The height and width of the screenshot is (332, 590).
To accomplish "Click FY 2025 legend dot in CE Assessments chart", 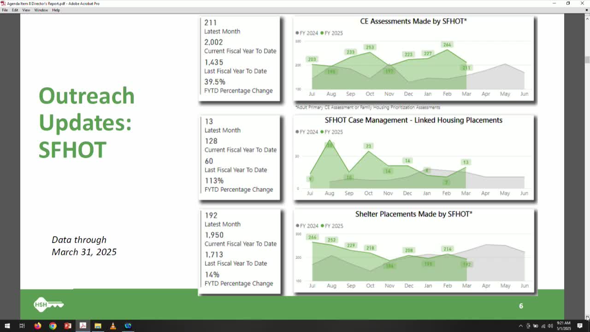I will pyautogui.click(x=322, y=33).
